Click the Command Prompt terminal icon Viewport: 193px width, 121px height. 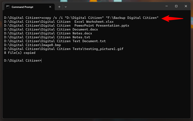pyautogui.click(x=8, y=7)
